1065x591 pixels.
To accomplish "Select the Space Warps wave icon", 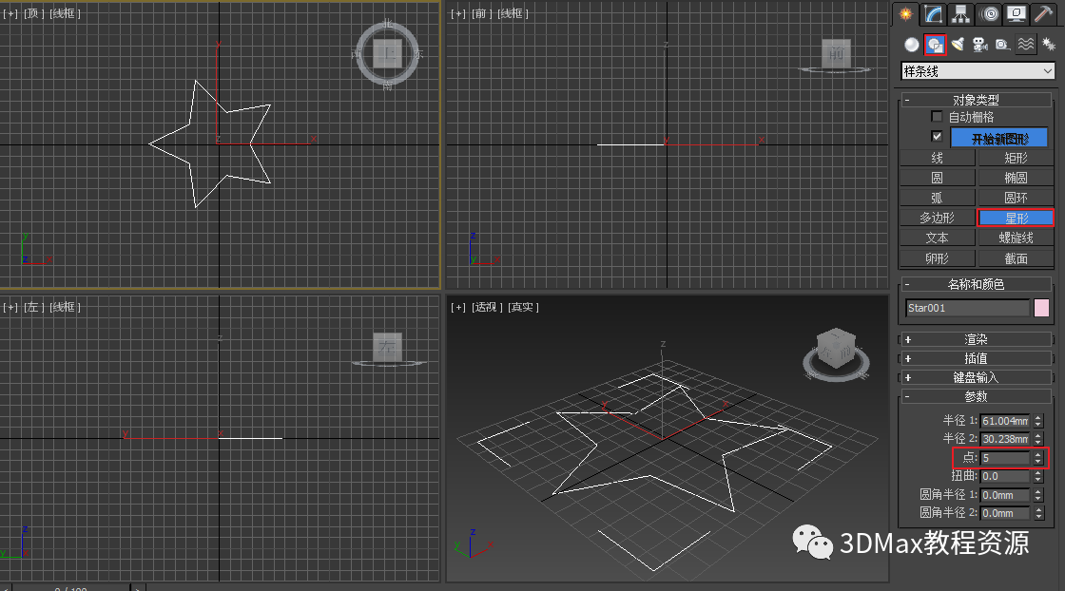I will click(1025, 44).
